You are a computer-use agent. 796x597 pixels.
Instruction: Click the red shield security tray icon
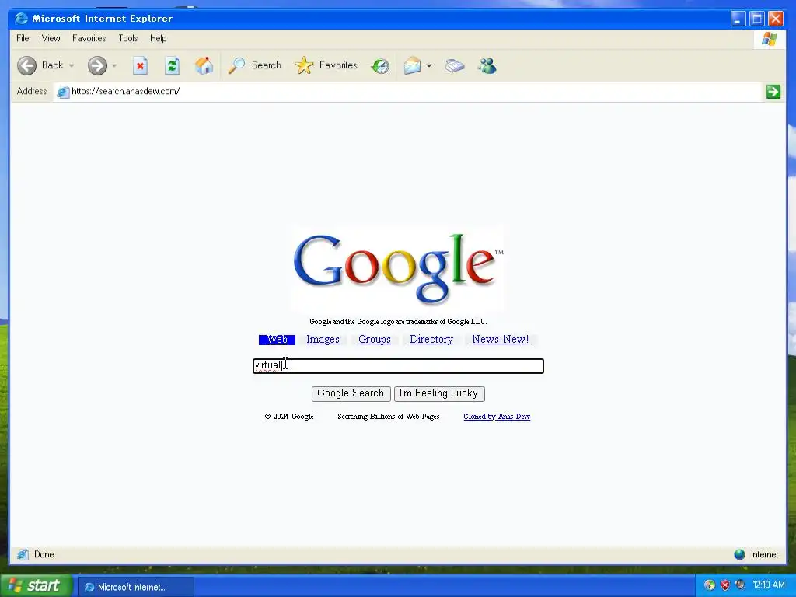pos(725,585)
